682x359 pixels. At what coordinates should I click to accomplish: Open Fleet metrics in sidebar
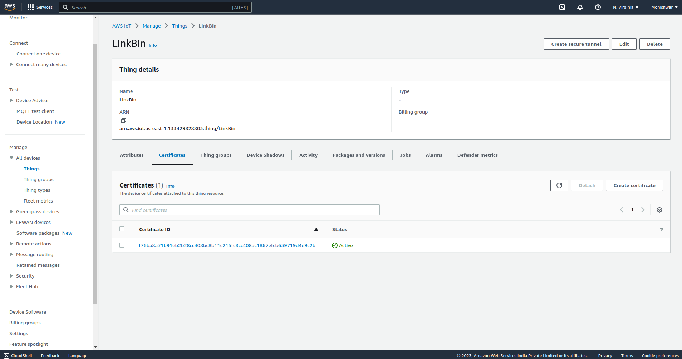tap(38, 201)
